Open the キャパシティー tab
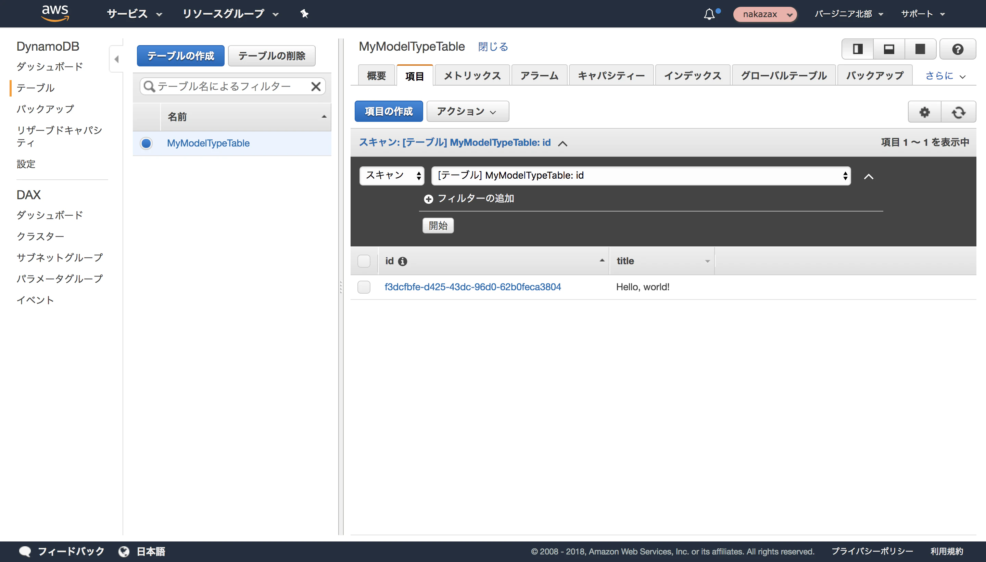The image size is (986, 562). click(611, 75)
